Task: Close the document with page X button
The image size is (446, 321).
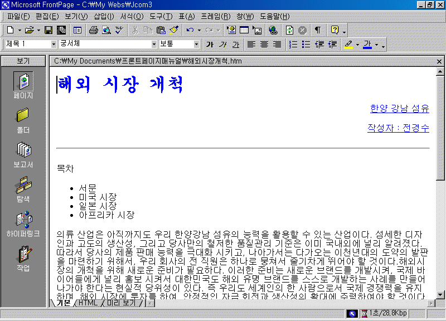Action: (x=439, y=61)
